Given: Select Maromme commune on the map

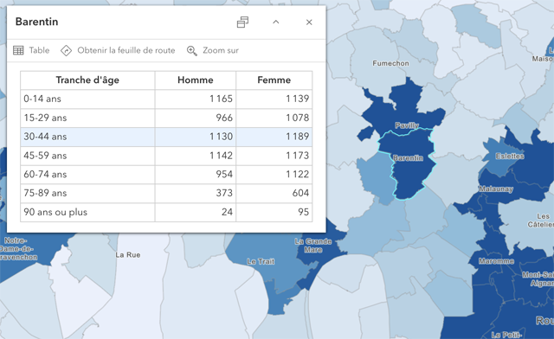Looking at the screenshot, I should [496, 261].
